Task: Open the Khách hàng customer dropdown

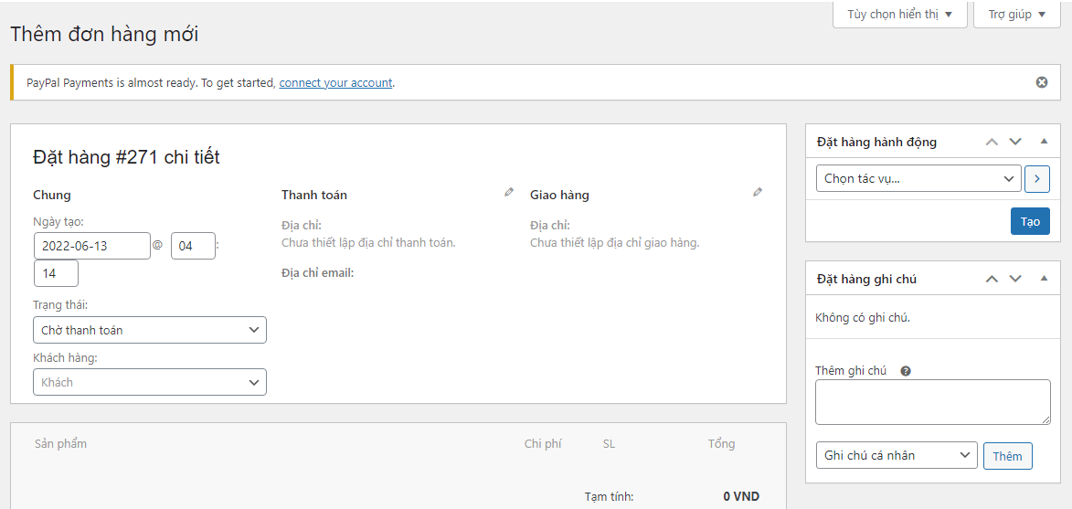Action: tap(150, 382)
